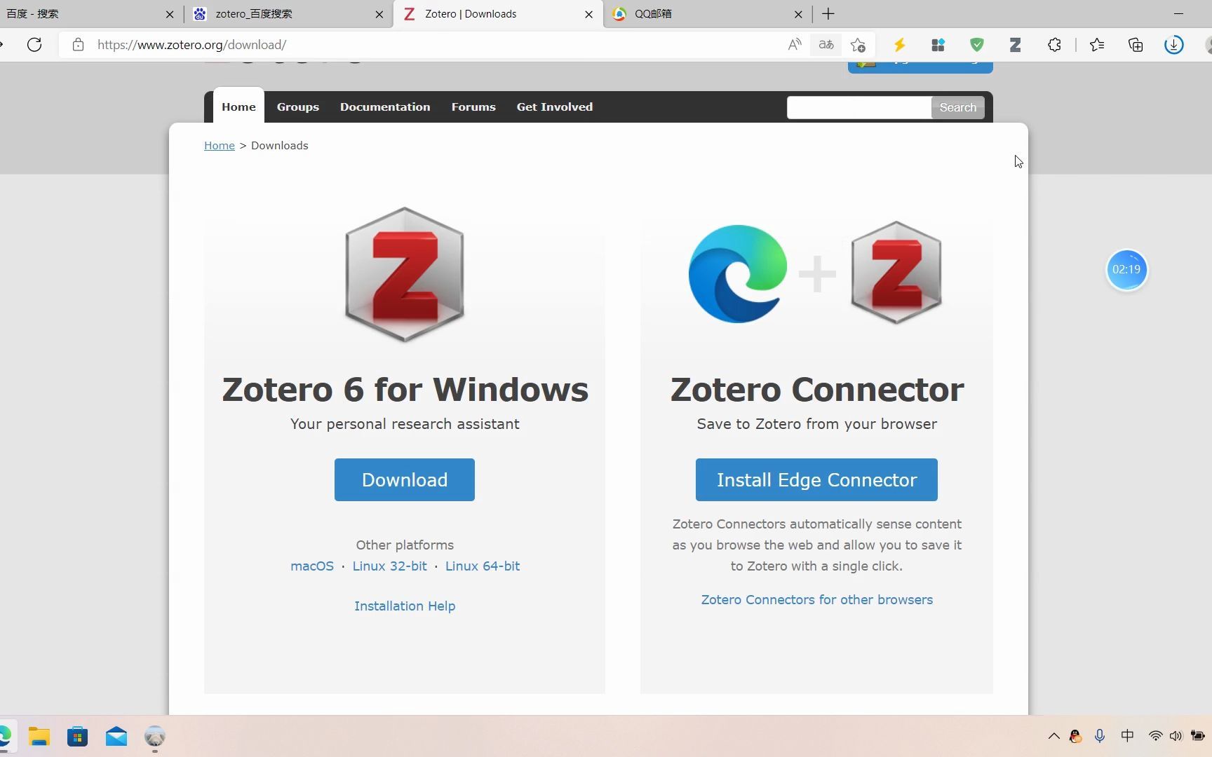Click Install Edge Connector button
This screenshot has width=1212, height=757.
pyautogui.click(x=816, y=479)
